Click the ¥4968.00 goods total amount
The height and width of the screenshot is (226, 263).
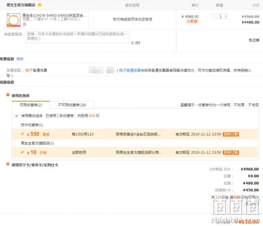[250, 169]
